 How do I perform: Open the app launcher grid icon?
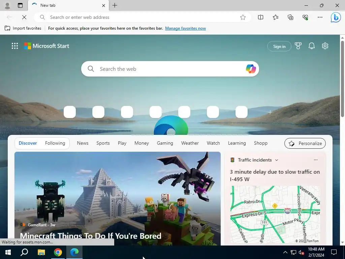[15, 46]
